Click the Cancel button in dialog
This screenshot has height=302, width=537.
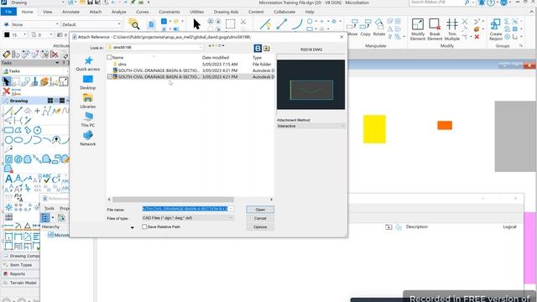260,218
